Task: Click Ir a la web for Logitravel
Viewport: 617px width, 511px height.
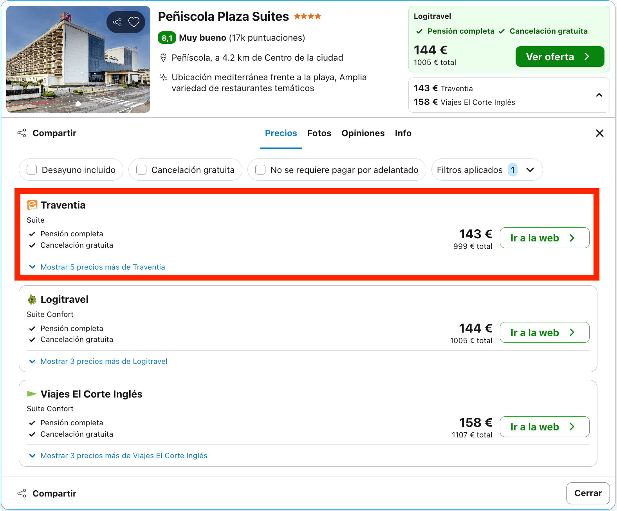Action: 545,333
